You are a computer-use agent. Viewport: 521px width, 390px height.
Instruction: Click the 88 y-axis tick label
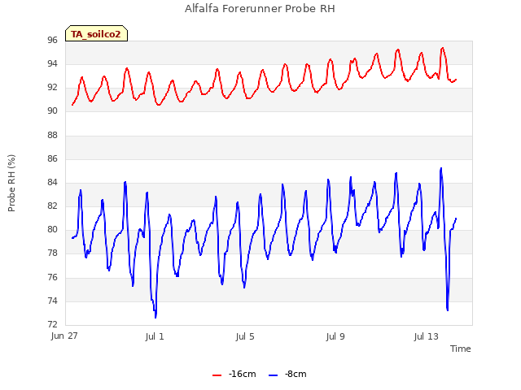point(52,135)
